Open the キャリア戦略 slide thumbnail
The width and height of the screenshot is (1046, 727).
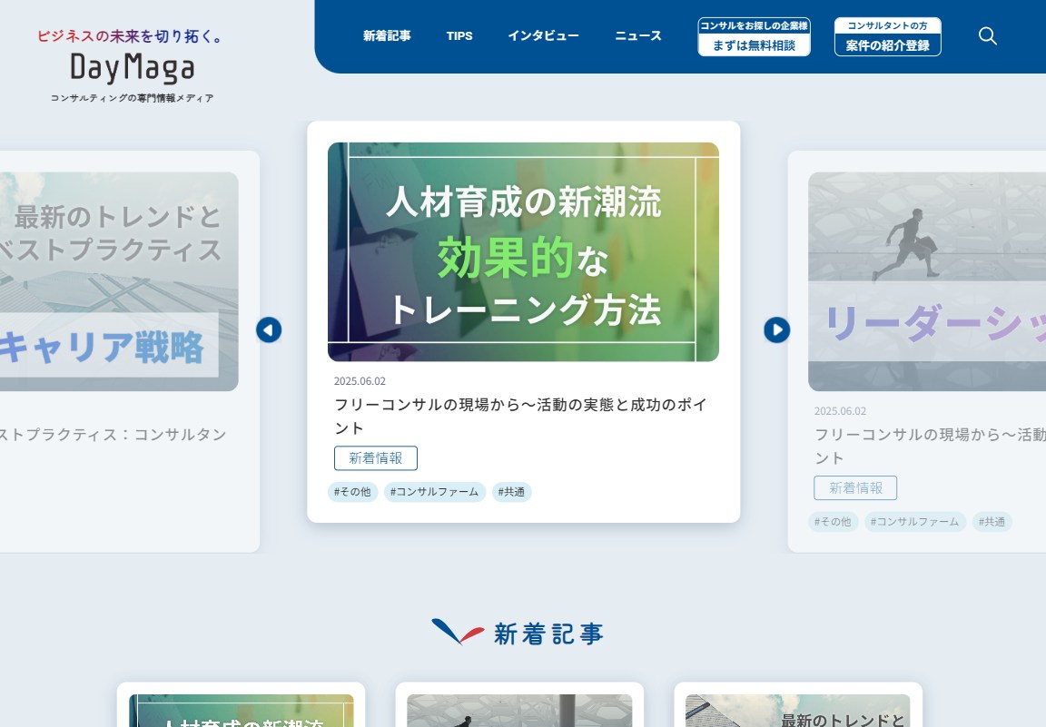(x=119, y=281)
